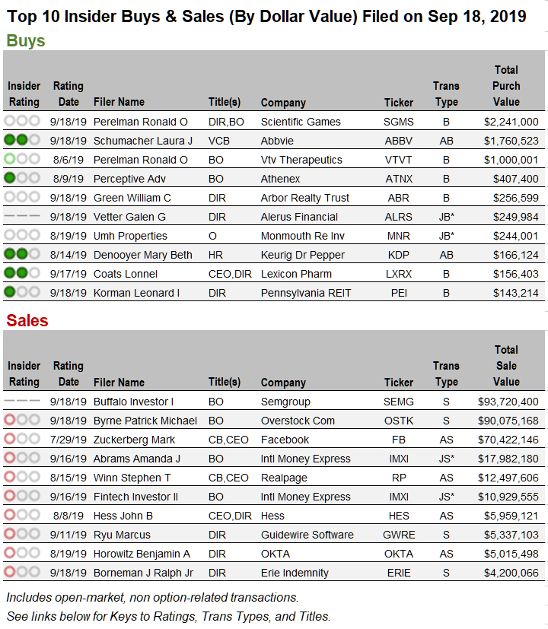Click the rating circles for Korman Leonard I
The width and height of the screenshot is (548, 629).
(x=22, y=292)
